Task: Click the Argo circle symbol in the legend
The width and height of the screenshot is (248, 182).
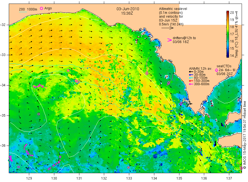Action: pos(41,8)
